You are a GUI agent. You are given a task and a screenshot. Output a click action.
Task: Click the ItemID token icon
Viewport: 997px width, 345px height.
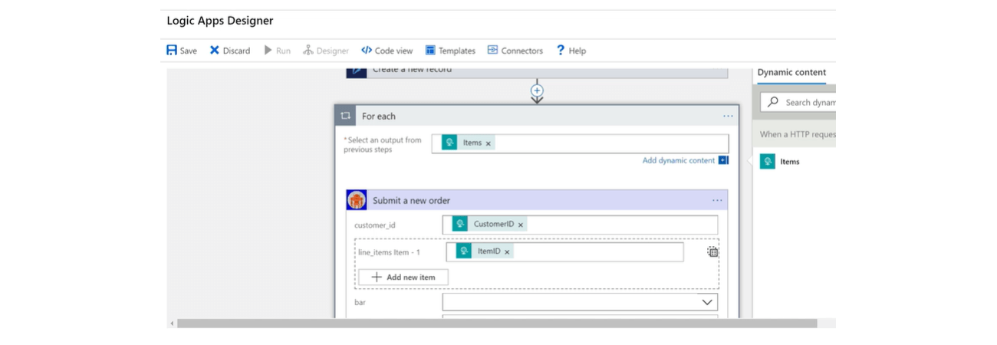point(464,251)
